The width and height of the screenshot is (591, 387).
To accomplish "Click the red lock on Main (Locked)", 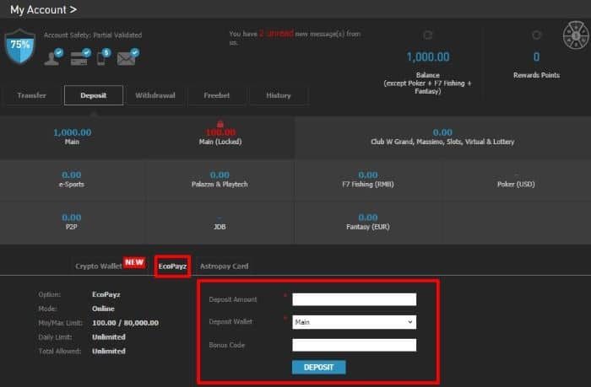I will tap(220, 123).
